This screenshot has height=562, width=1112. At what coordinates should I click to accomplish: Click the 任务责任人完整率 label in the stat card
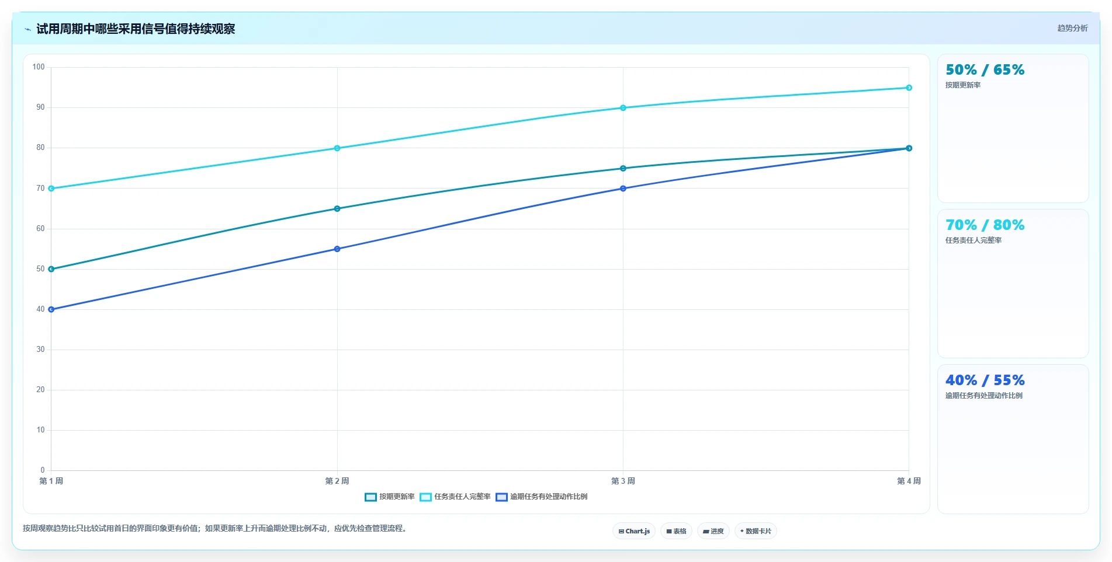[x=974, y=240]
